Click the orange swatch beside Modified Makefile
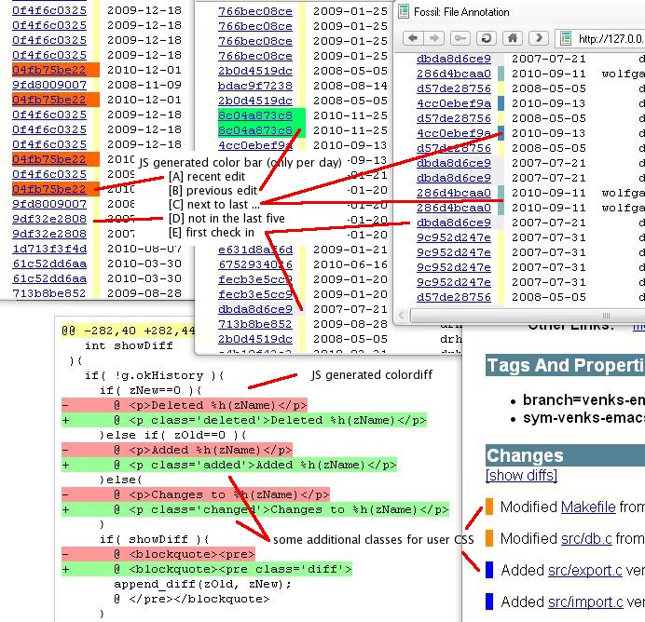This screenshot has width=645, height=622. [489, 507]
